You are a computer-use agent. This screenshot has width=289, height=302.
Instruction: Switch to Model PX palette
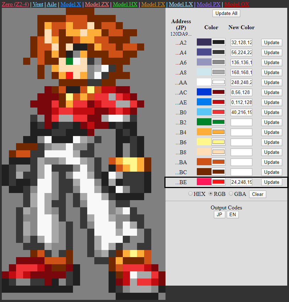[209, 4]
